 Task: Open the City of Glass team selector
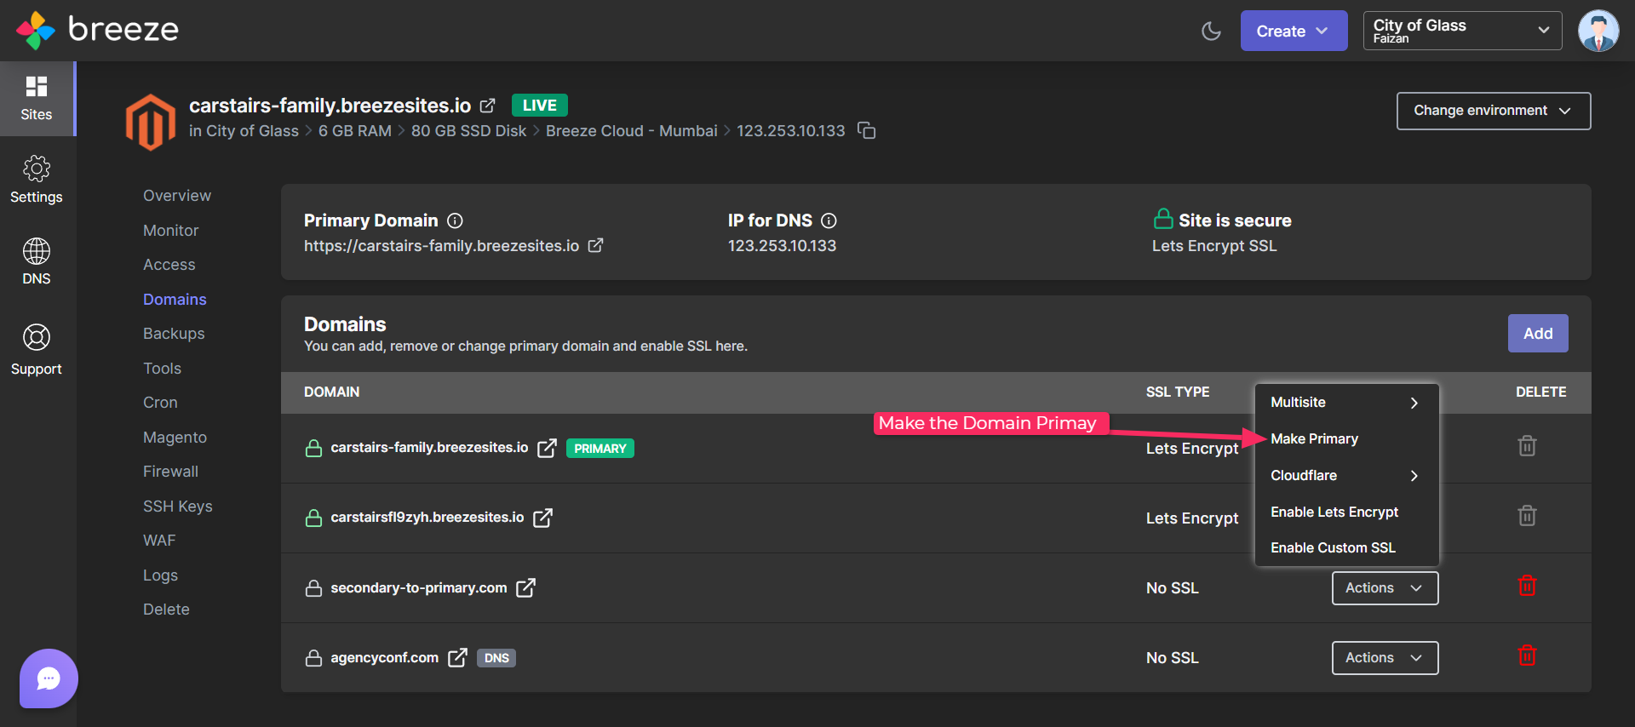[1462, 31]
